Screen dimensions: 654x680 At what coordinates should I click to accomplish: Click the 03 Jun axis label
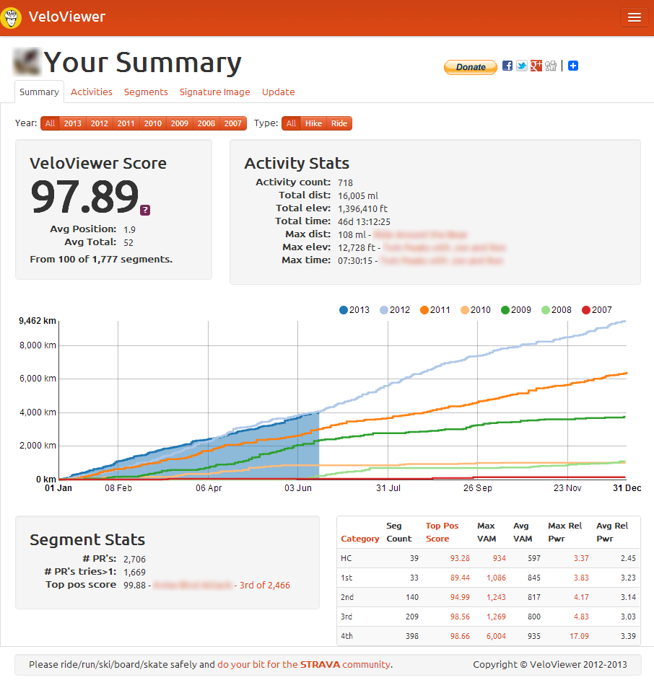298,488
